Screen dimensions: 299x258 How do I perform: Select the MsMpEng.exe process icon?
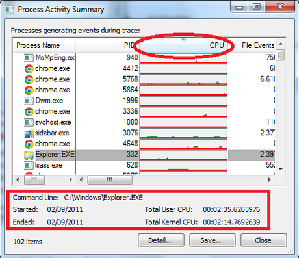29,58
